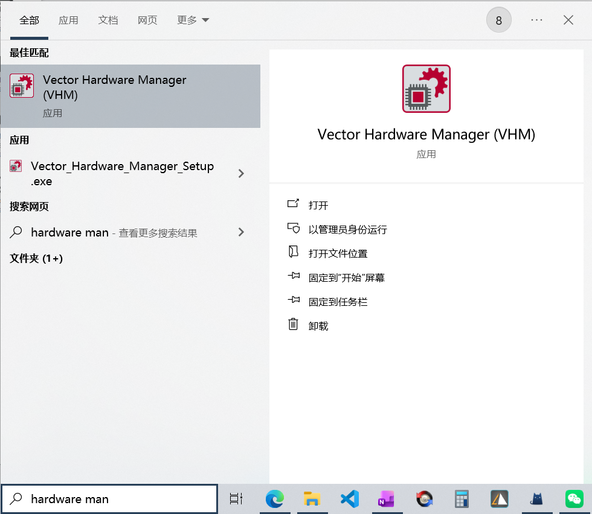
Task: Choose 固定到任务栏
Action: coord(338,302)
